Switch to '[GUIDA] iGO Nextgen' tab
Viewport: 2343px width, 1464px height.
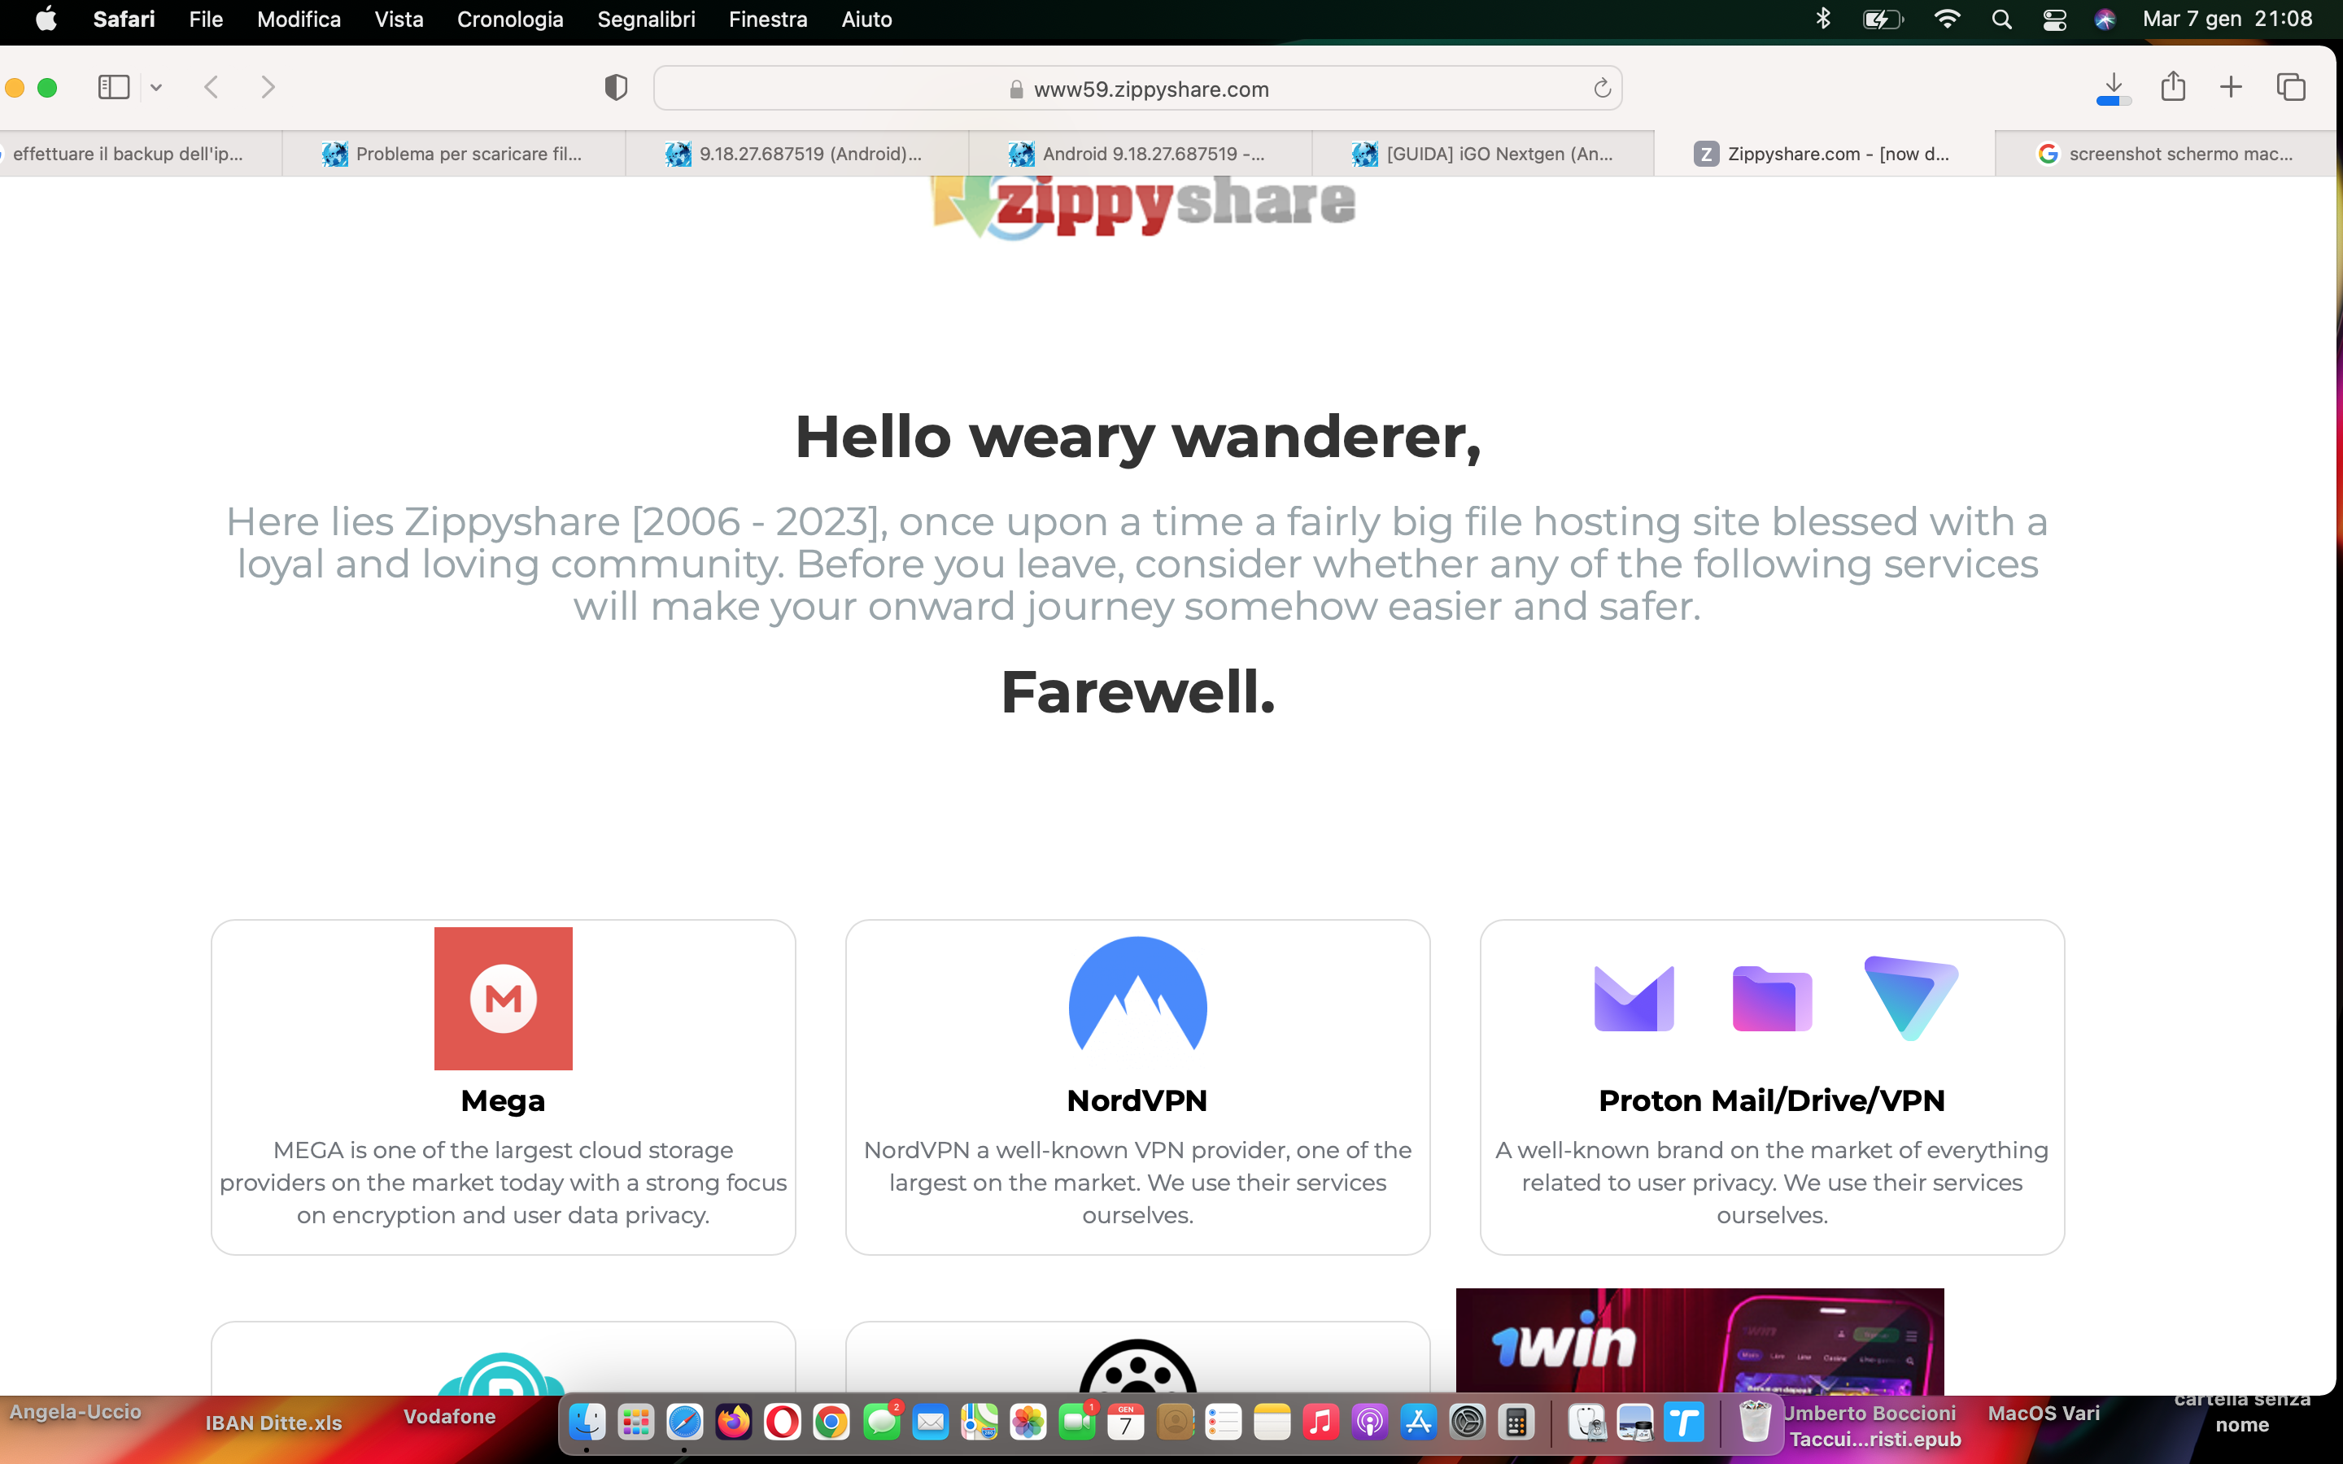(1482, 153)
